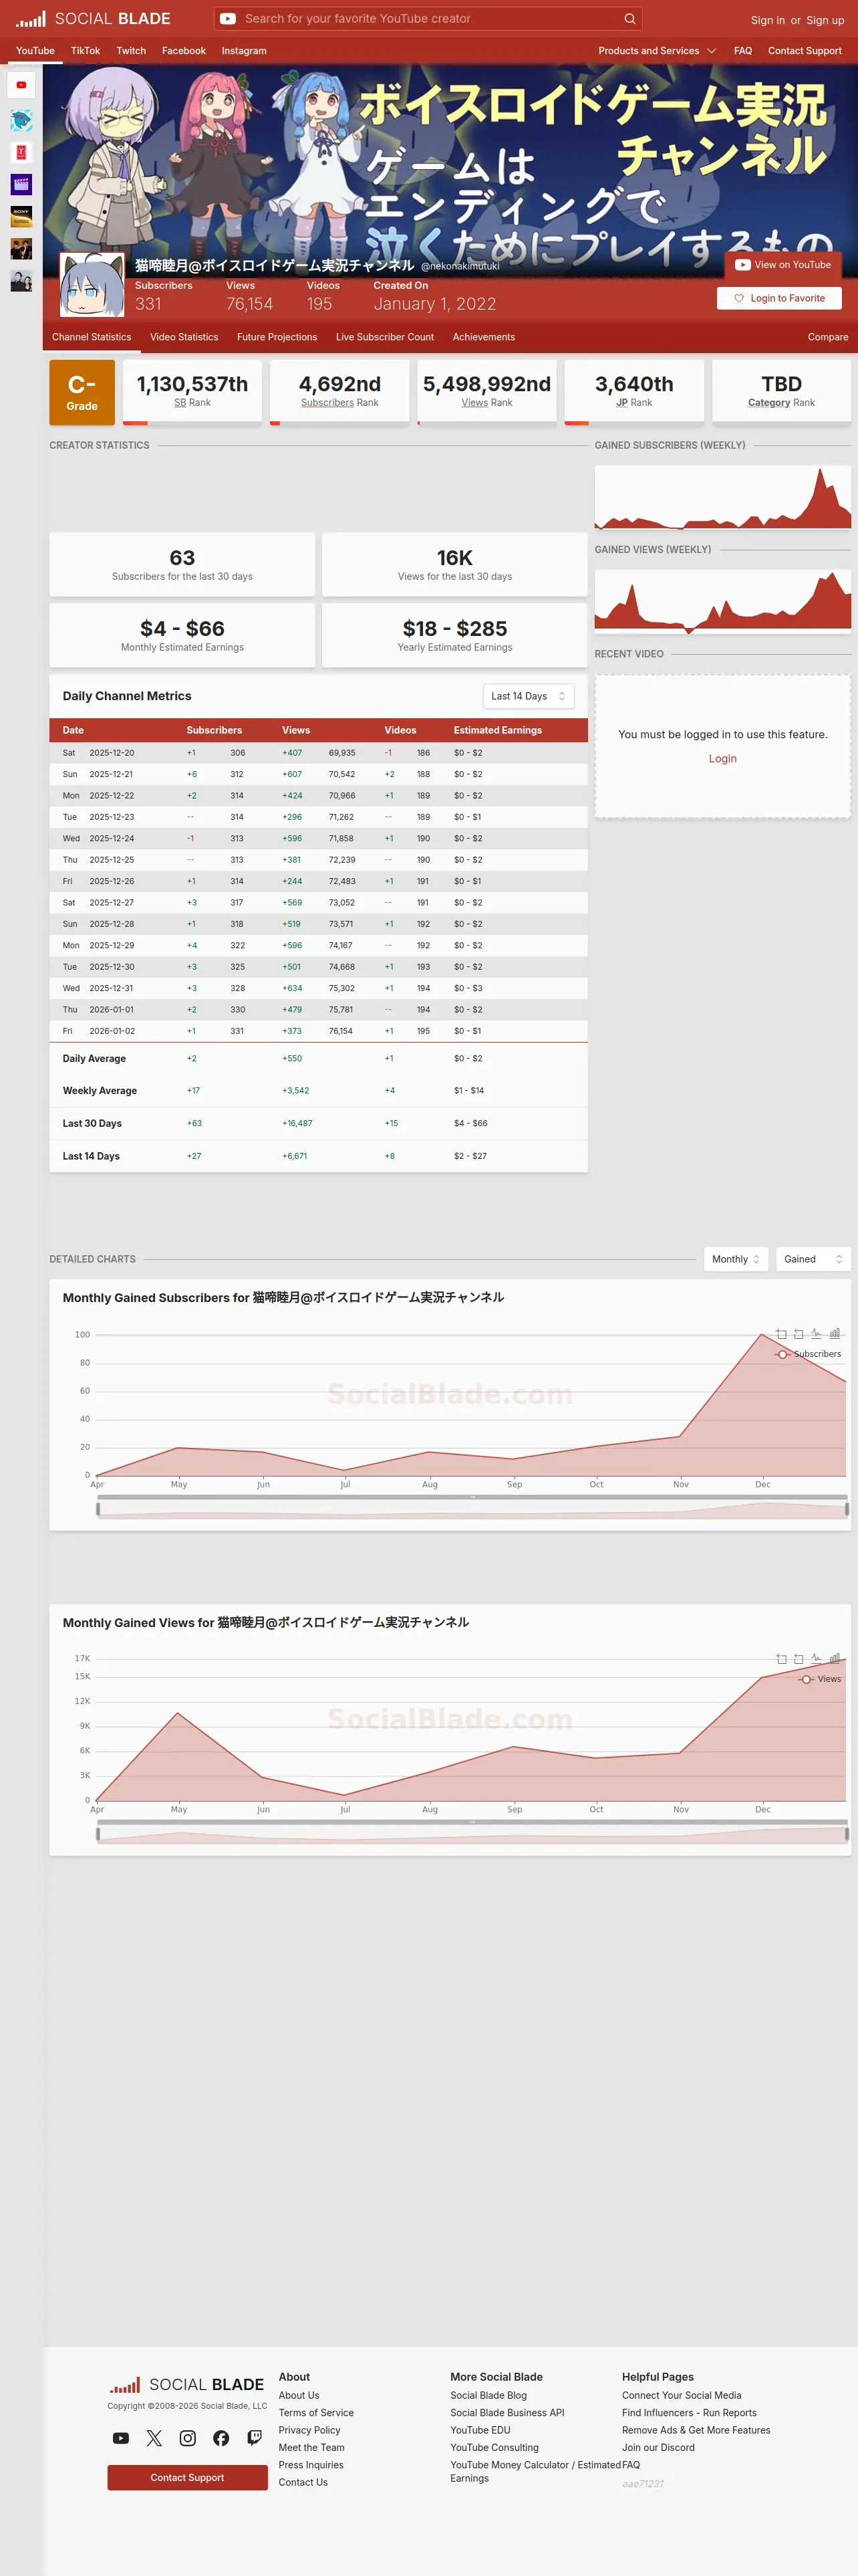Click the left handle of the Subscribers chart range slider
This screenshot has width=858, height=2576.
98,1509
